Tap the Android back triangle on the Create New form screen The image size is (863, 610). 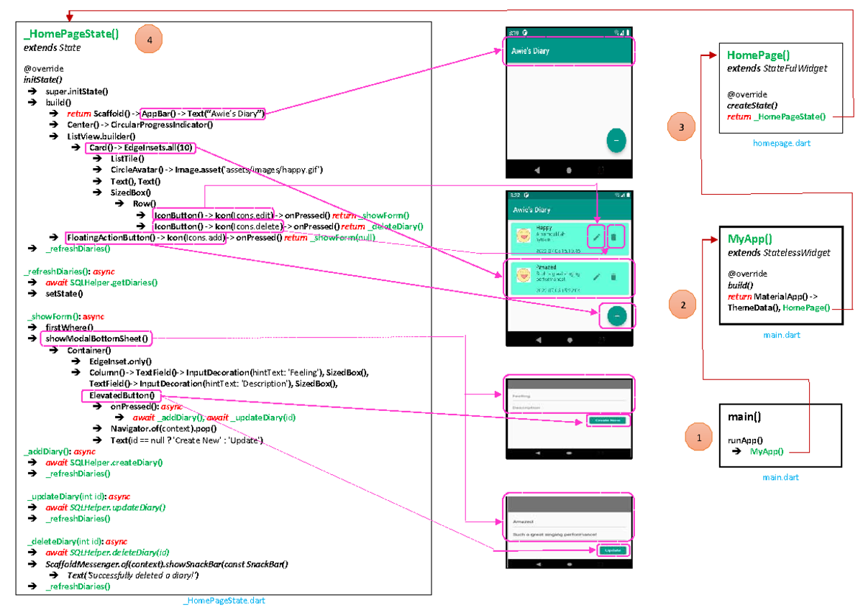coord(537,454)
